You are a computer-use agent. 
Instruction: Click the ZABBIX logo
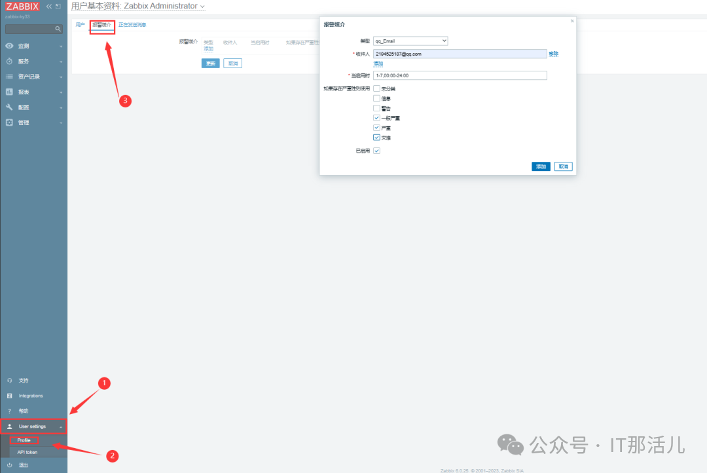pyautogui.click(x=22, y=7)
